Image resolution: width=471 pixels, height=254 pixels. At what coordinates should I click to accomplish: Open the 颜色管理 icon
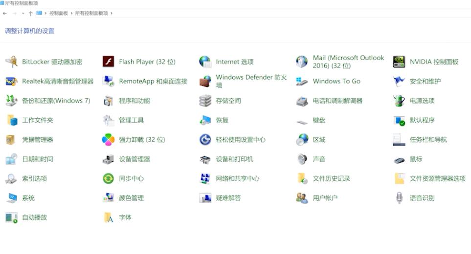pos(108,198)
